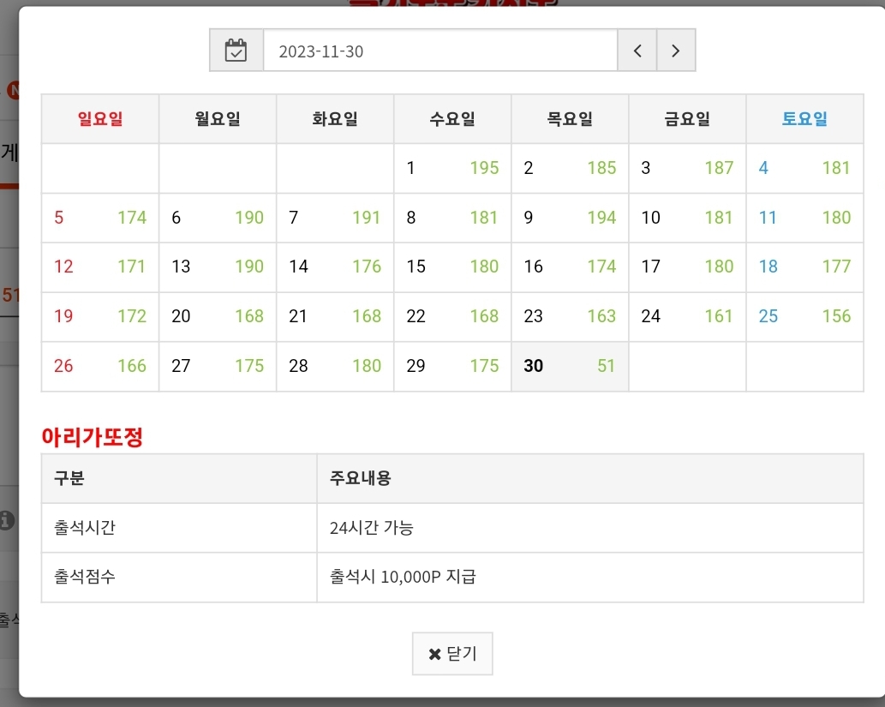The height and width of the screenshot is (707, 885).
Task: Select Sunday day 19 cell
Action: click(x=100, y=317)
